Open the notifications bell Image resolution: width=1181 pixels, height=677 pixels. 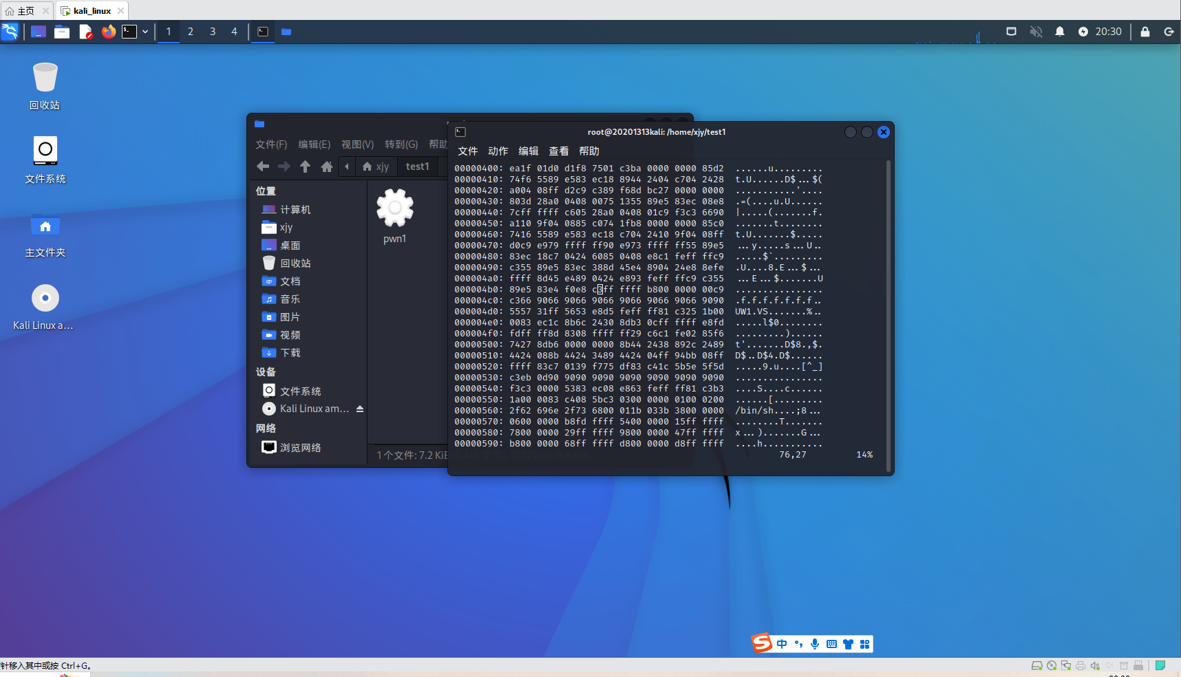tap(1060, 32)
